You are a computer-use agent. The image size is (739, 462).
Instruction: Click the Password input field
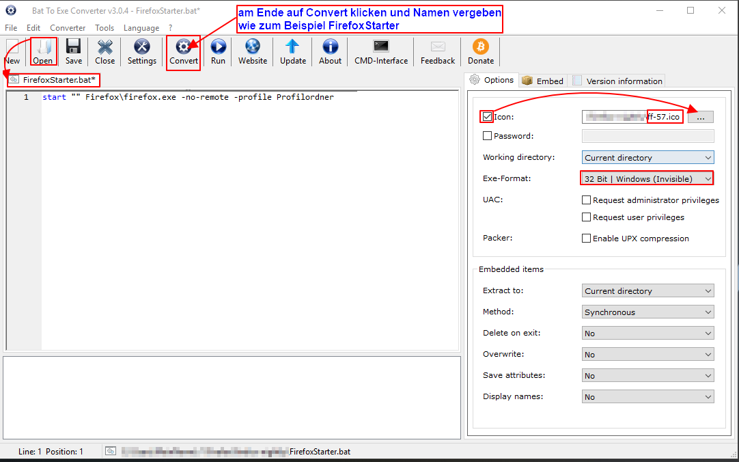(647, 136)
